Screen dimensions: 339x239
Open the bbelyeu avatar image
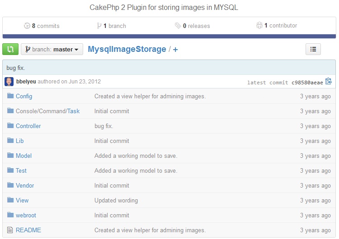click(9, 82)
